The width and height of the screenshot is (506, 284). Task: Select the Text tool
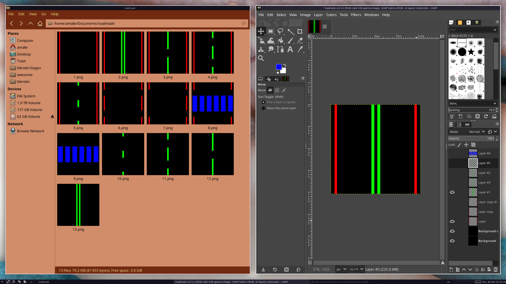tap(290, 49)
